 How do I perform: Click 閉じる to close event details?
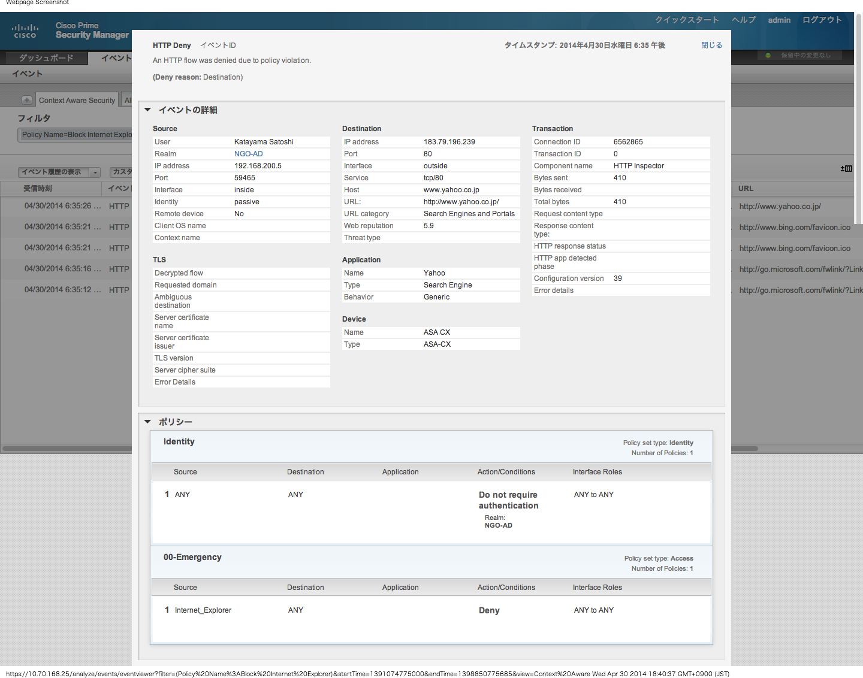click(x=711, y=46)
